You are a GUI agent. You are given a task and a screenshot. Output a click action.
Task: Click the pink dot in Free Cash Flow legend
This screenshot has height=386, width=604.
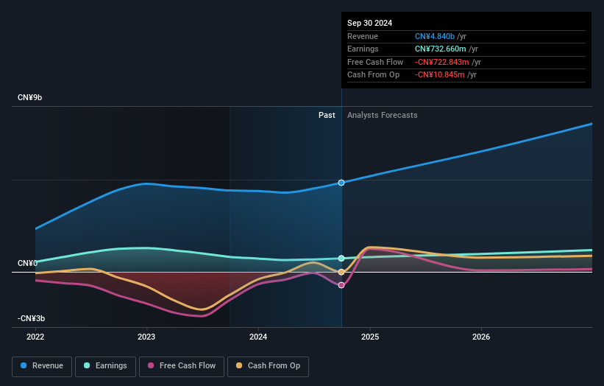151,365
